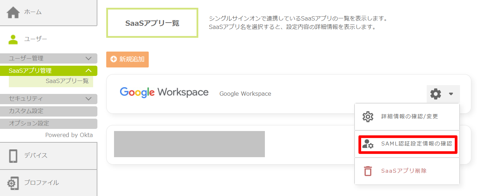The height and width of the screenshot is (196, 477).
Task: Click the Device phone icon
Action: [13, 156]
